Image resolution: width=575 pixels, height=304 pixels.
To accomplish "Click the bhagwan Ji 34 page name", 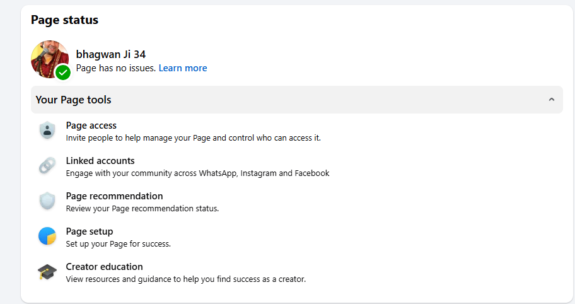I will click(x=110, y=54).
